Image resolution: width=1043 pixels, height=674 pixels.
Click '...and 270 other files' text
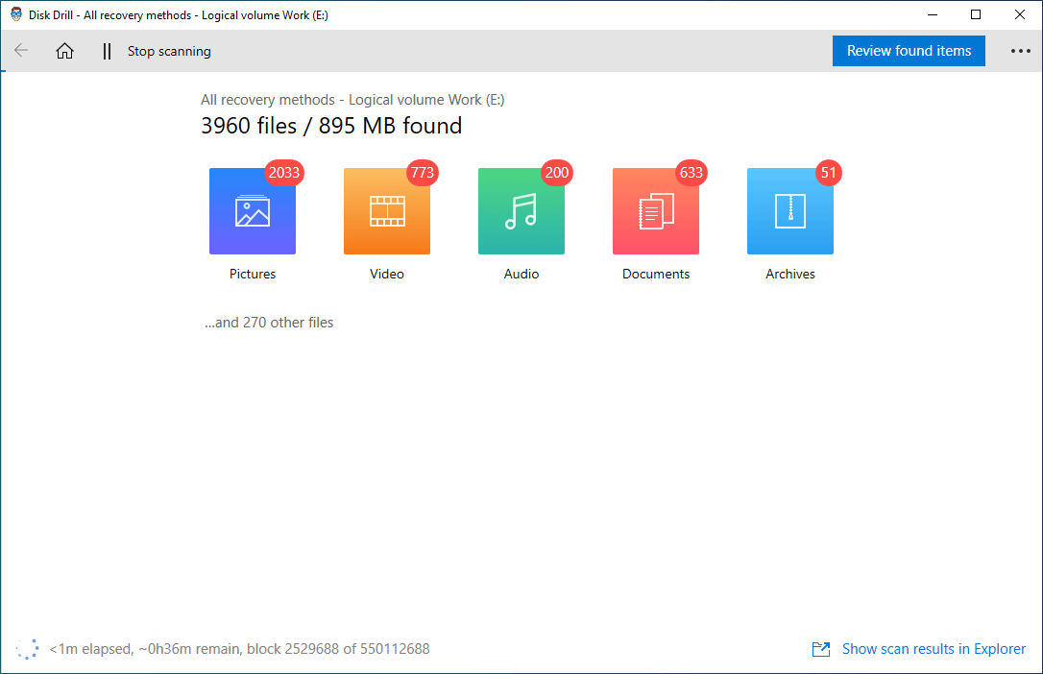coord(269,323)
